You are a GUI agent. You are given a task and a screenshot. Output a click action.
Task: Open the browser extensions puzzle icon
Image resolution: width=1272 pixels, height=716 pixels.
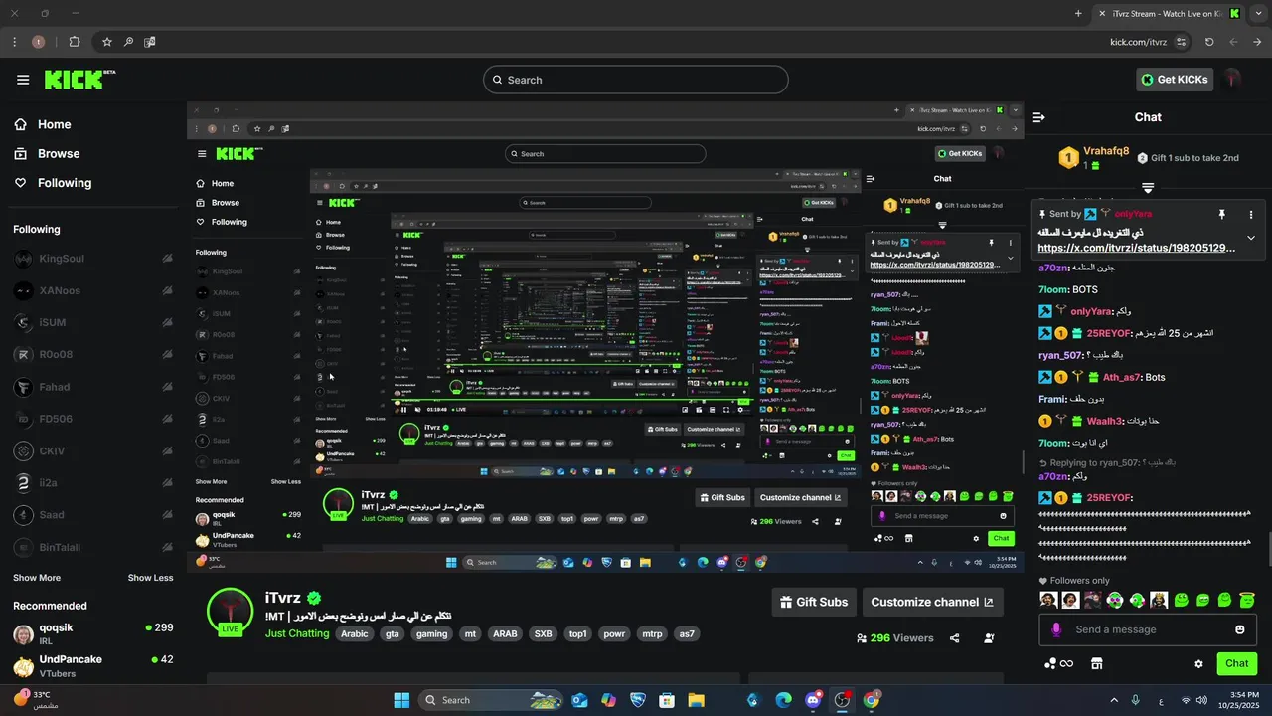75,42
